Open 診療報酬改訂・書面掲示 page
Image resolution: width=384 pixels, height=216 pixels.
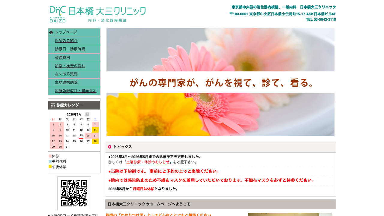[x=76, y=91]
